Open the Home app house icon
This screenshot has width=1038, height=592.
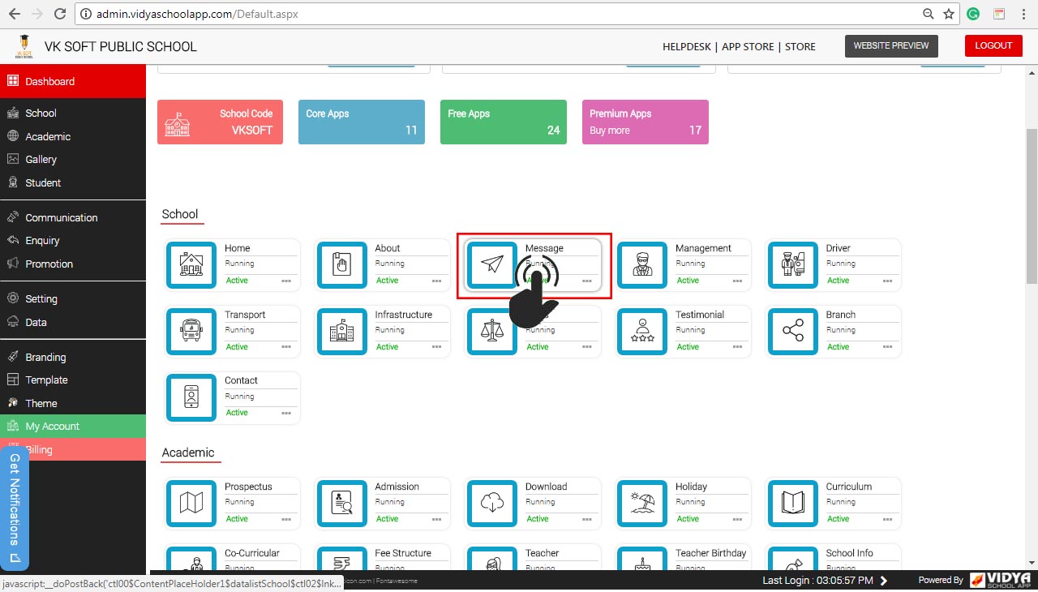point(191,264)
